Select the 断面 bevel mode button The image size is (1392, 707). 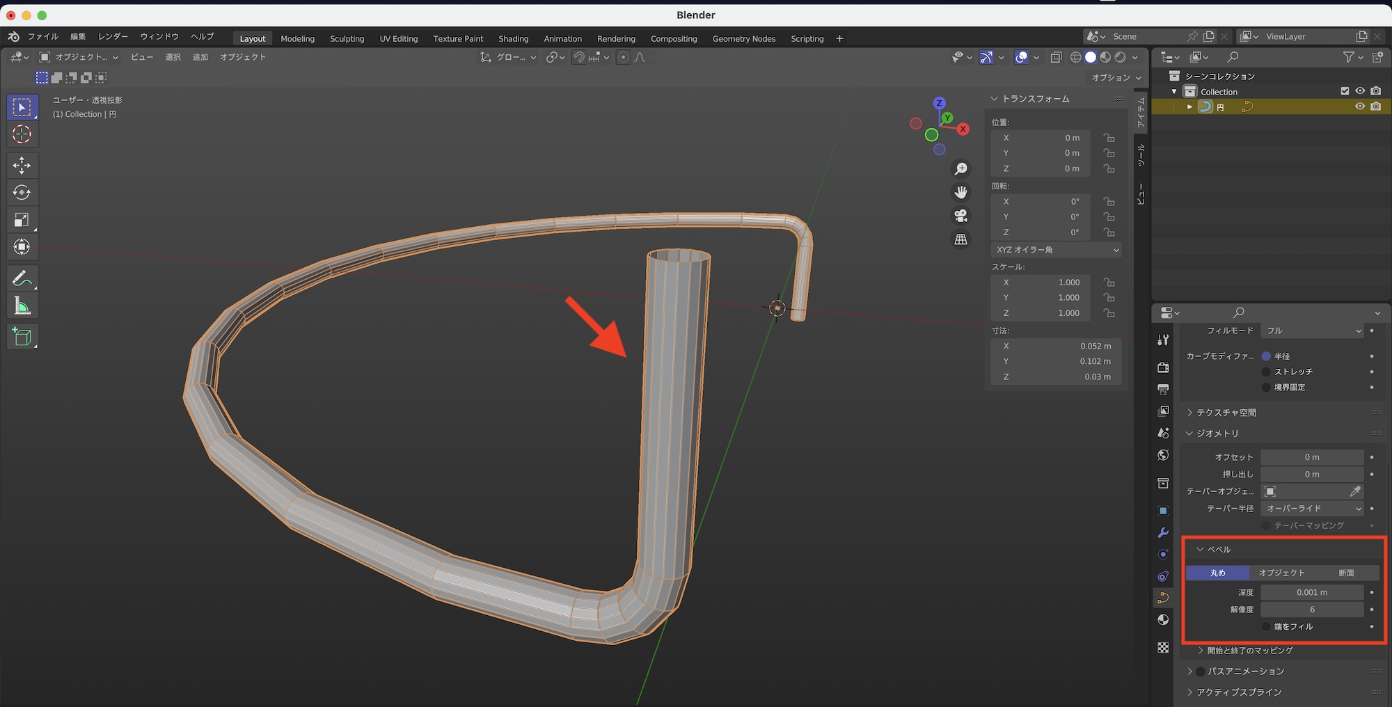pyautogui.click(x=1346, y=573)
